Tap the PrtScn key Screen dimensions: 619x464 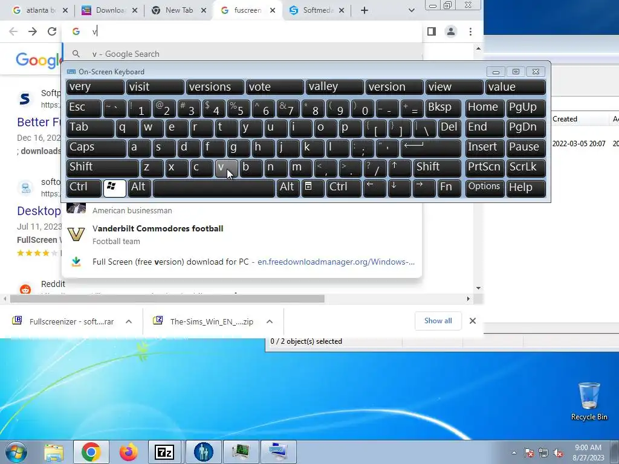(x=484, y=167)
